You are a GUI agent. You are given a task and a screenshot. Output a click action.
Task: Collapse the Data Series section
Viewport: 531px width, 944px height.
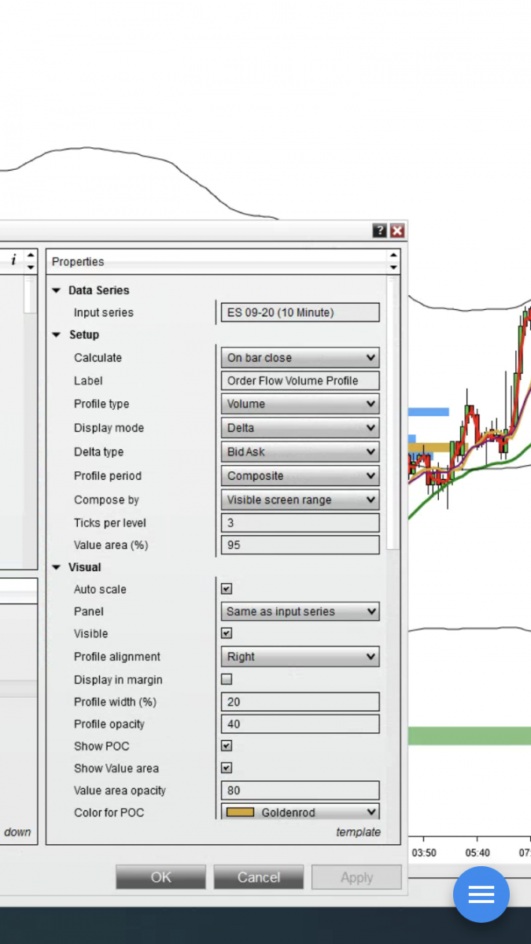click(56, 290)
